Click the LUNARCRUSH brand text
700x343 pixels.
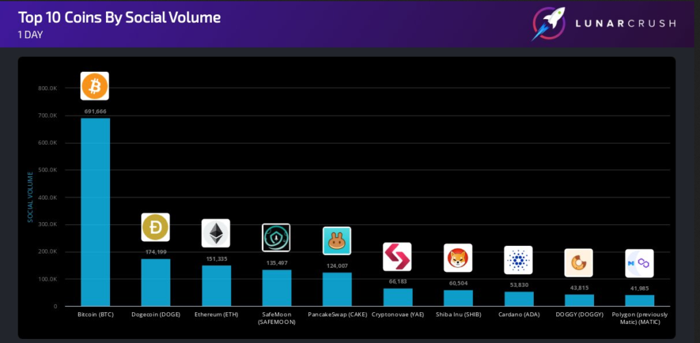tap(625, 24)
